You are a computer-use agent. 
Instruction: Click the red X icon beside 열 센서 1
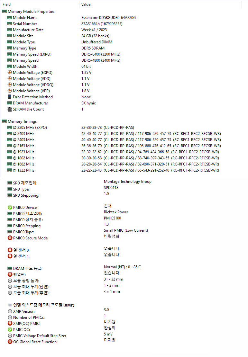pos(10,256)
